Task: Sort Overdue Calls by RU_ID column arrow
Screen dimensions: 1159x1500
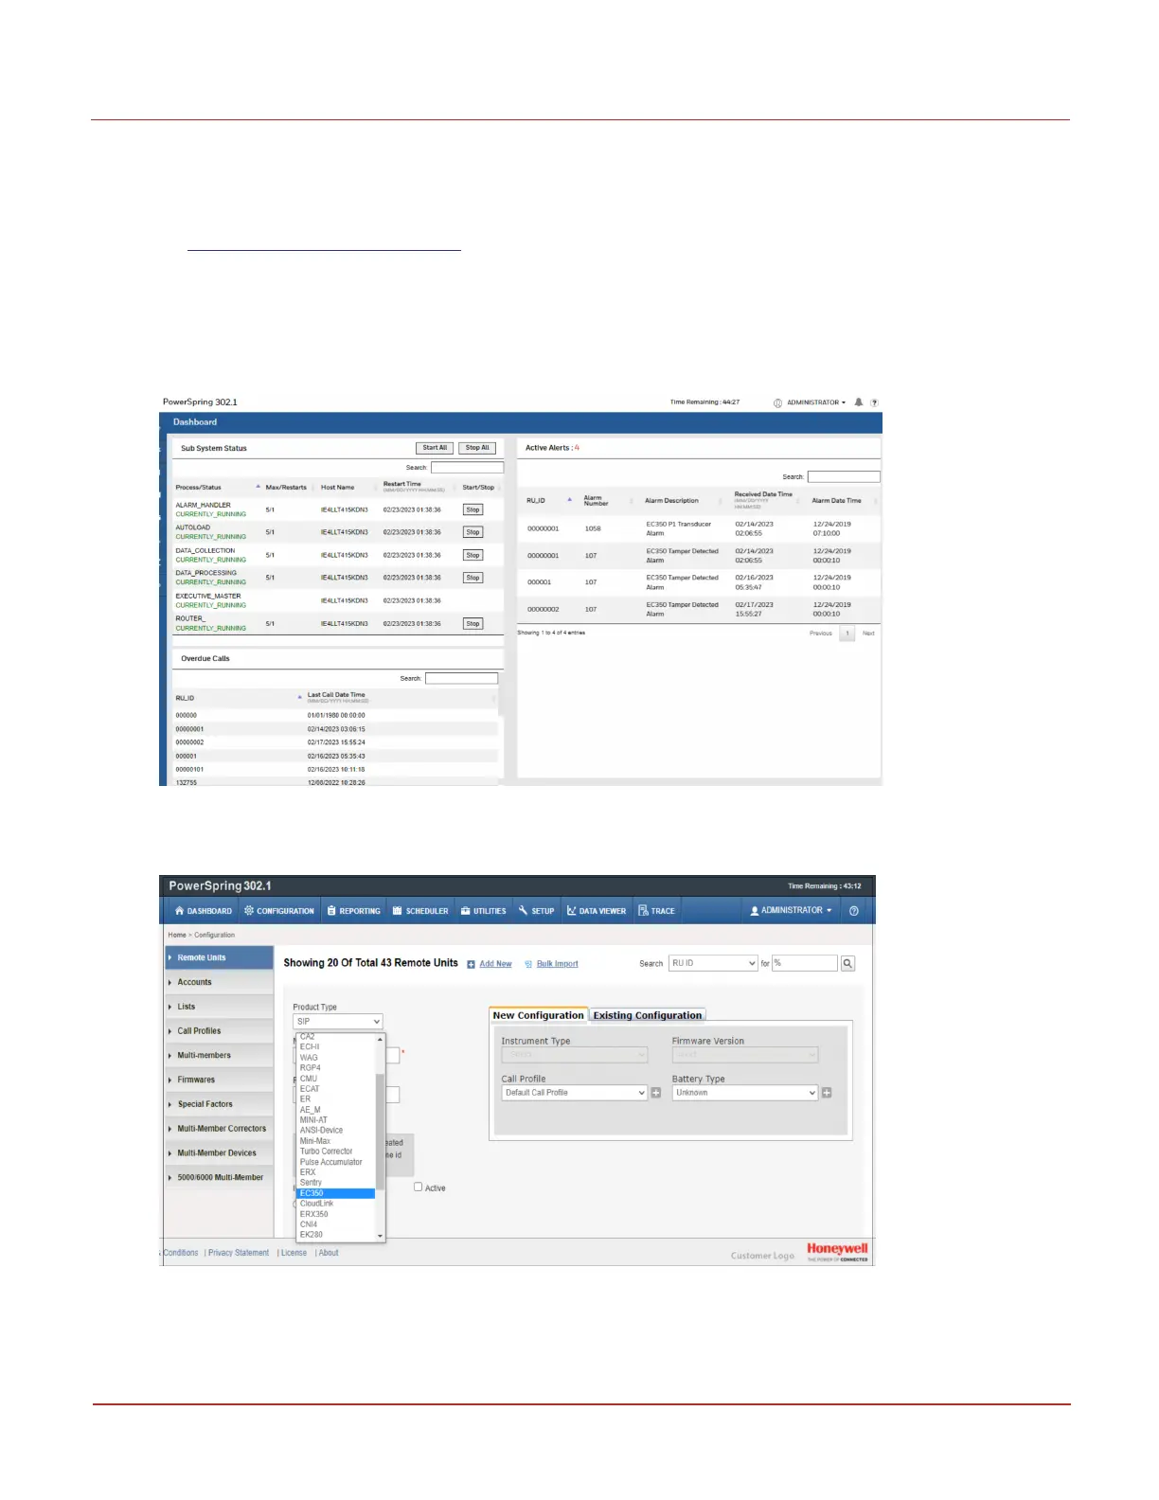Action: pos(300,698)
